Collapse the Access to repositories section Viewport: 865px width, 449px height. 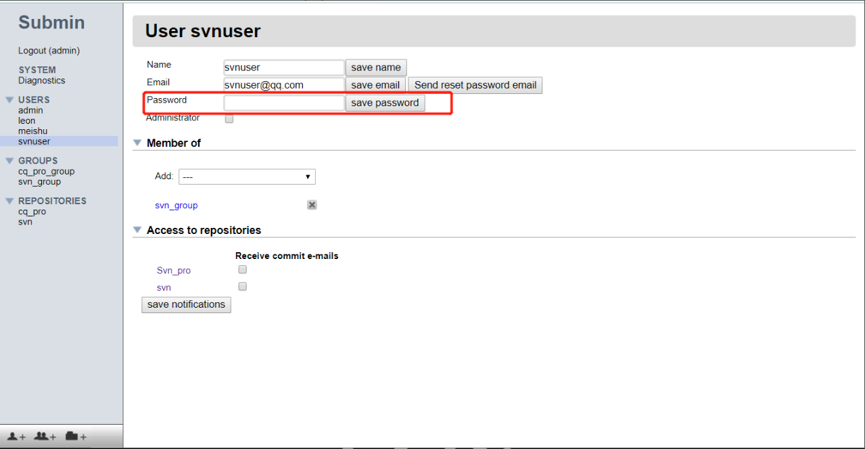pos(137,229)
